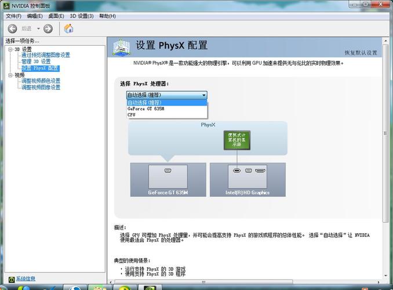The width and height of the screenshot is (393, 290).
Task: Click the Forward arrow toolbar icon
Action: (48, 28)
